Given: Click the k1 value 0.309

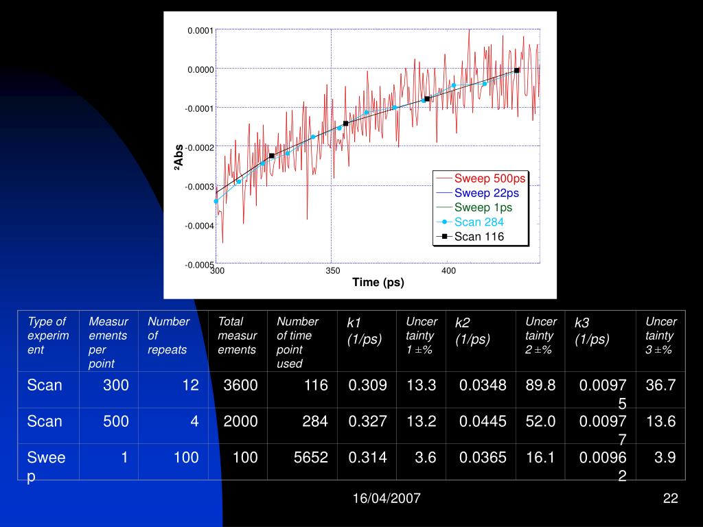Looking at the screenshot, I should [368, 385].
